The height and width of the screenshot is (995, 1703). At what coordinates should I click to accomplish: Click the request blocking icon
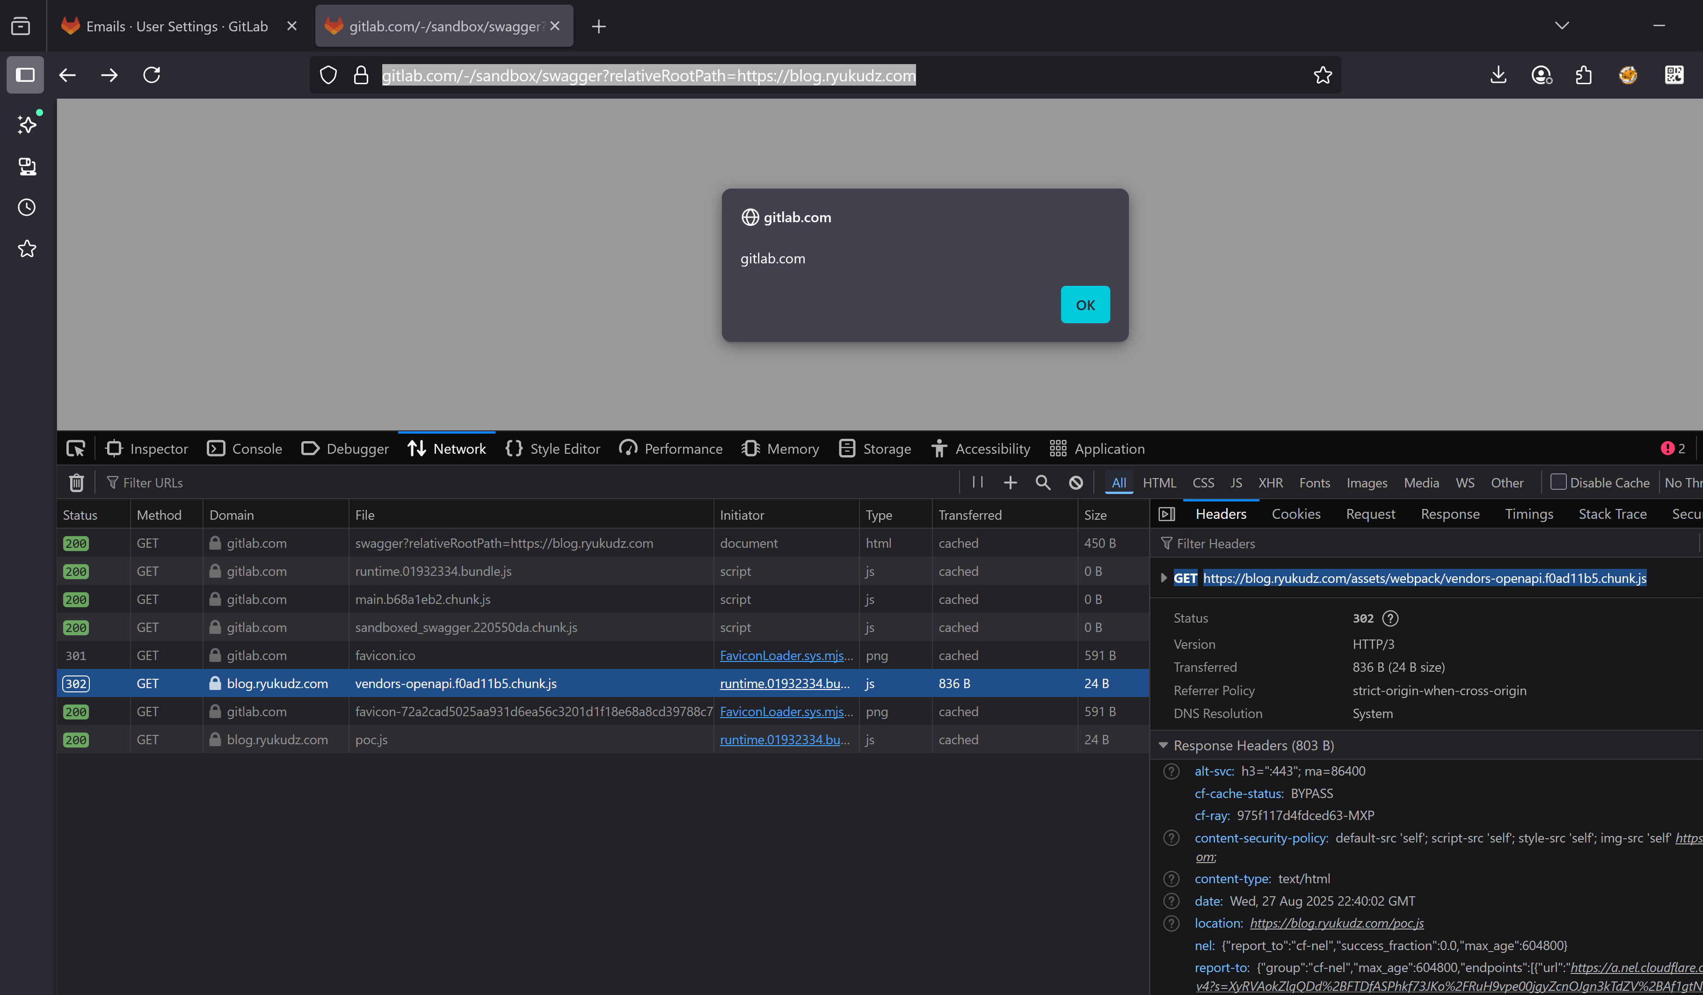(x=1076, y=482)
